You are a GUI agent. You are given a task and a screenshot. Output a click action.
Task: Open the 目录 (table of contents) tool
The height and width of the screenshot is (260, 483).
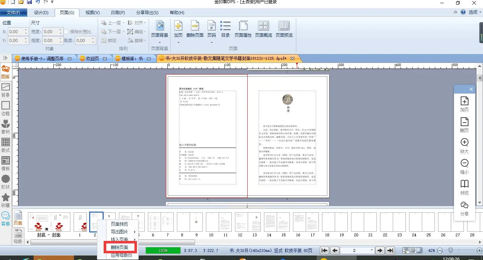(x=225, y=29)
